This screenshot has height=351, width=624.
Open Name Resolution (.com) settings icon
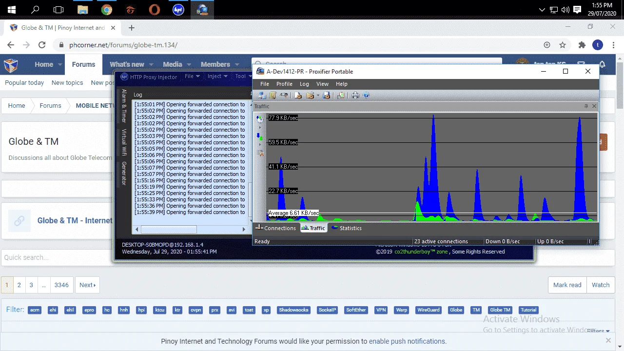pyautogui.click(x=284, y=95)
